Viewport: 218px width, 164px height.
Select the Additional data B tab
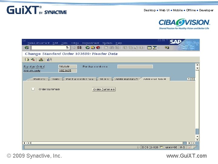tap(155, 79)
